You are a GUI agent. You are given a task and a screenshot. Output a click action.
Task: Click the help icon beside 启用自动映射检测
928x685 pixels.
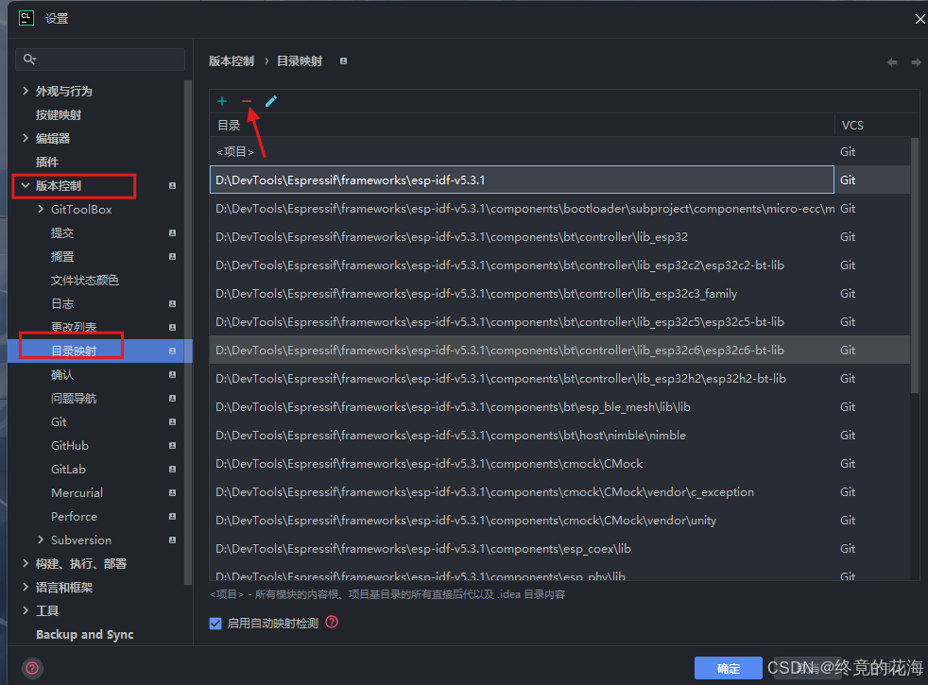click(332, 622)
